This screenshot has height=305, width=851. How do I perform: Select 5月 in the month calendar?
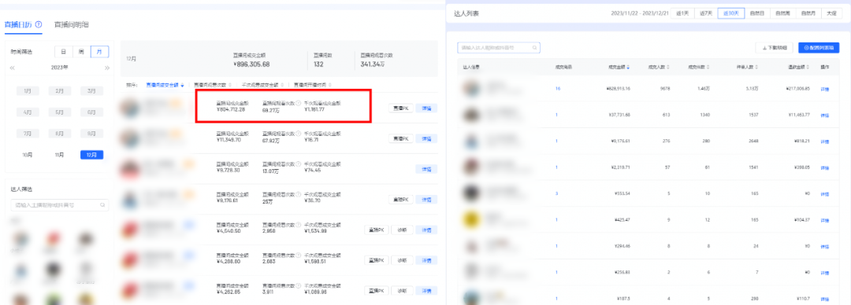60,112
